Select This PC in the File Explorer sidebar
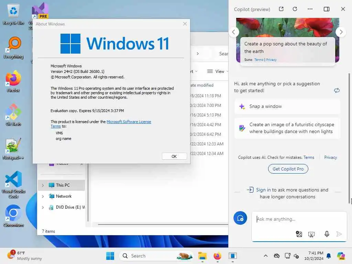The image size is (352, 264). [62, 185]
